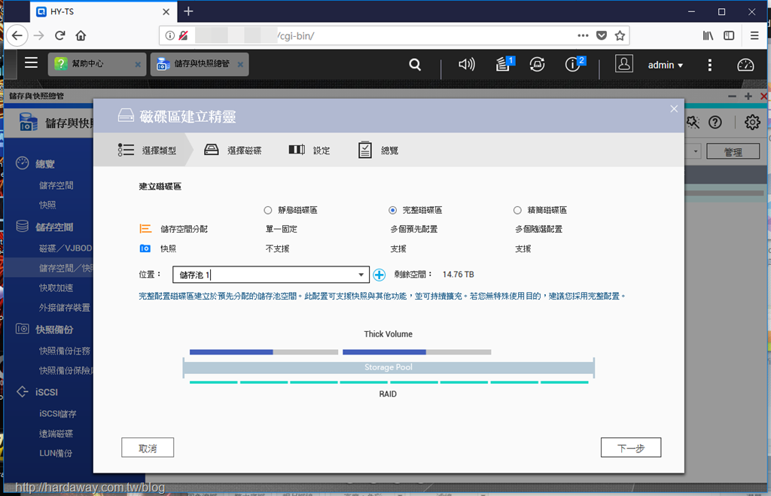Viewport: 771px width, 496px height.
Task: Click the 選擇磁碟 wizard step
Action: [x=233, y=150]
